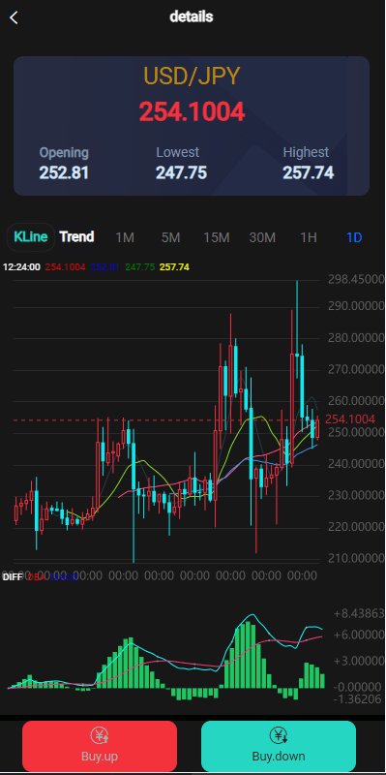
Task: Click the Buy.up label text
Action: coord(100,757)
